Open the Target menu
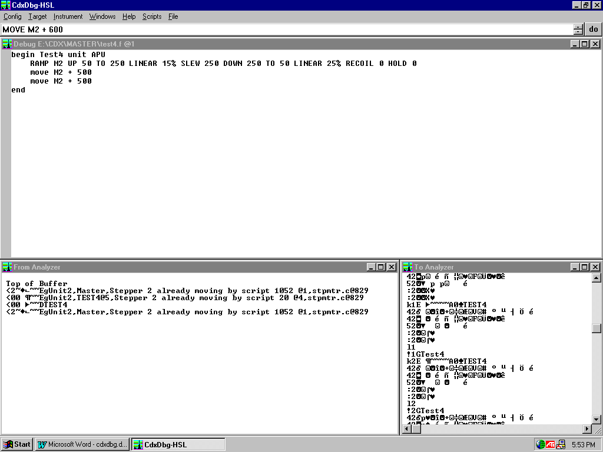The image size is (603, 452). [x=37, y=16]
